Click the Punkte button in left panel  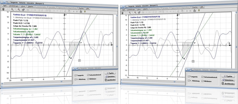pyautogui.click(x=110, y=73)
